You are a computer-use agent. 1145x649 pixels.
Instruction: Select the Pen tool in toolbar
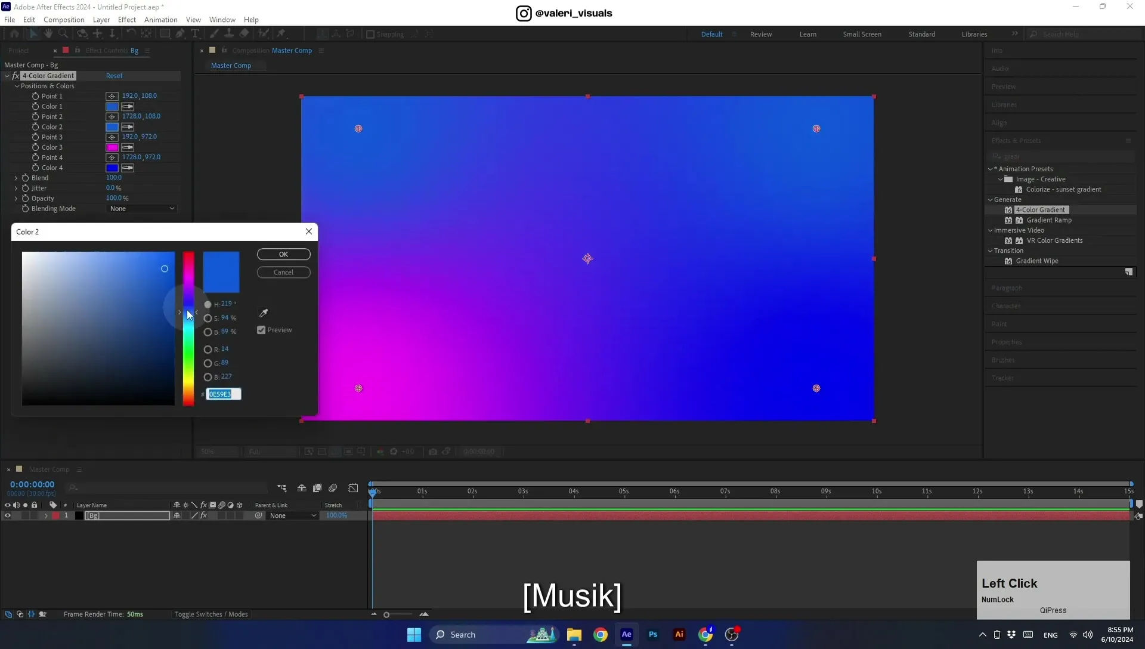pyautogui.click(x=180, y=34)
